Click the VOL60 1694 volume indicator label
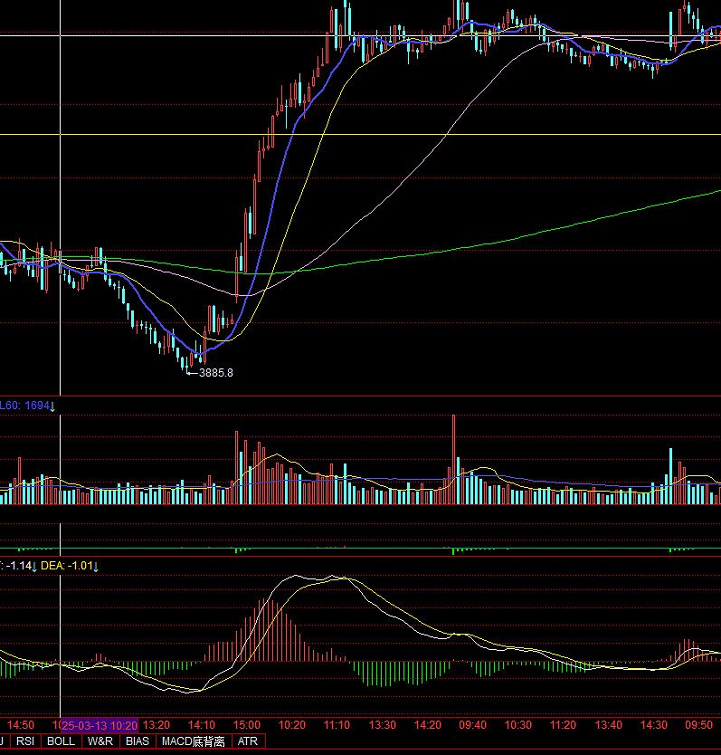Viewport: 721px width, 755px height. click(25, 406)
